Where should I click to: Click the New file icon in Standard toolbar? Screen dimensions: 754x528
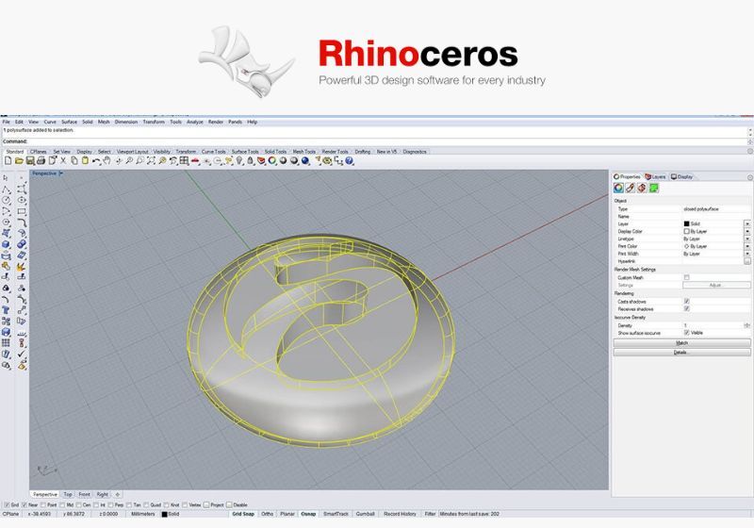[x=8, y=160]
